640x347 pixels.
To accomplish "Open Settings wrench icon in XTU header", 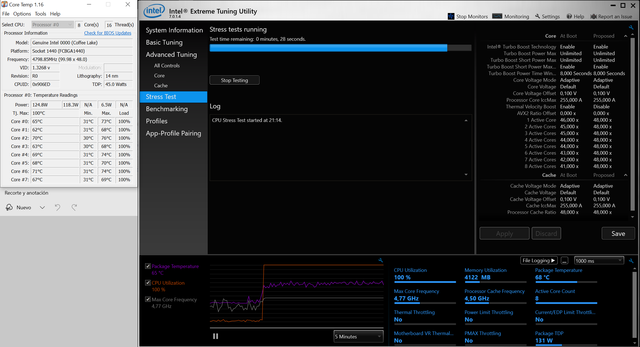I will 538,16.
